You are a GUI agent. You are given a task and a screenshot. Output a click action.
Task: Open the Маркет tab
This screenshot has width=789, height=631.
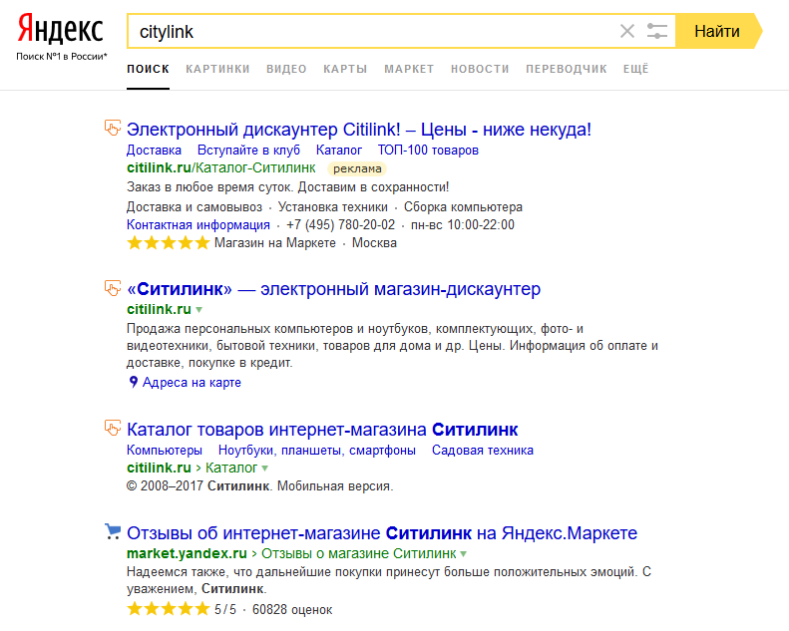(409, 69)
